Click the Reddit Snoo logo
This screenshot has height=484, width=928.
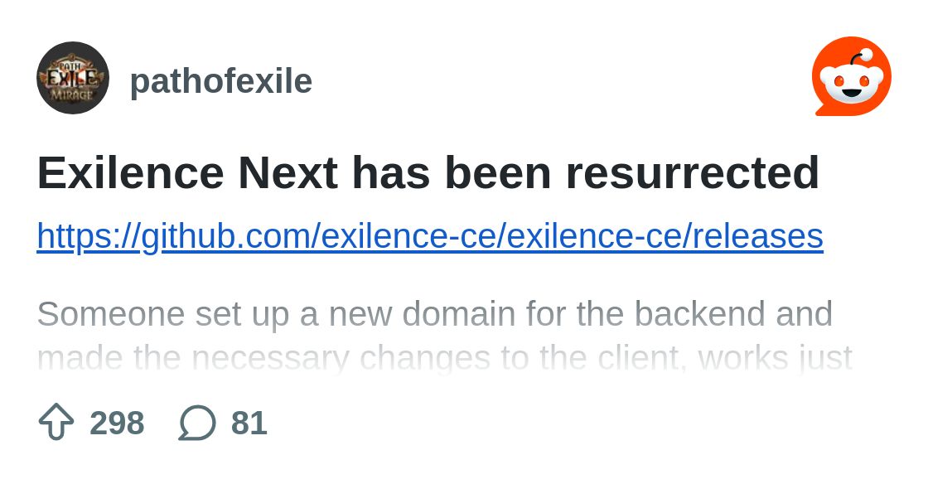coord(851,76)
